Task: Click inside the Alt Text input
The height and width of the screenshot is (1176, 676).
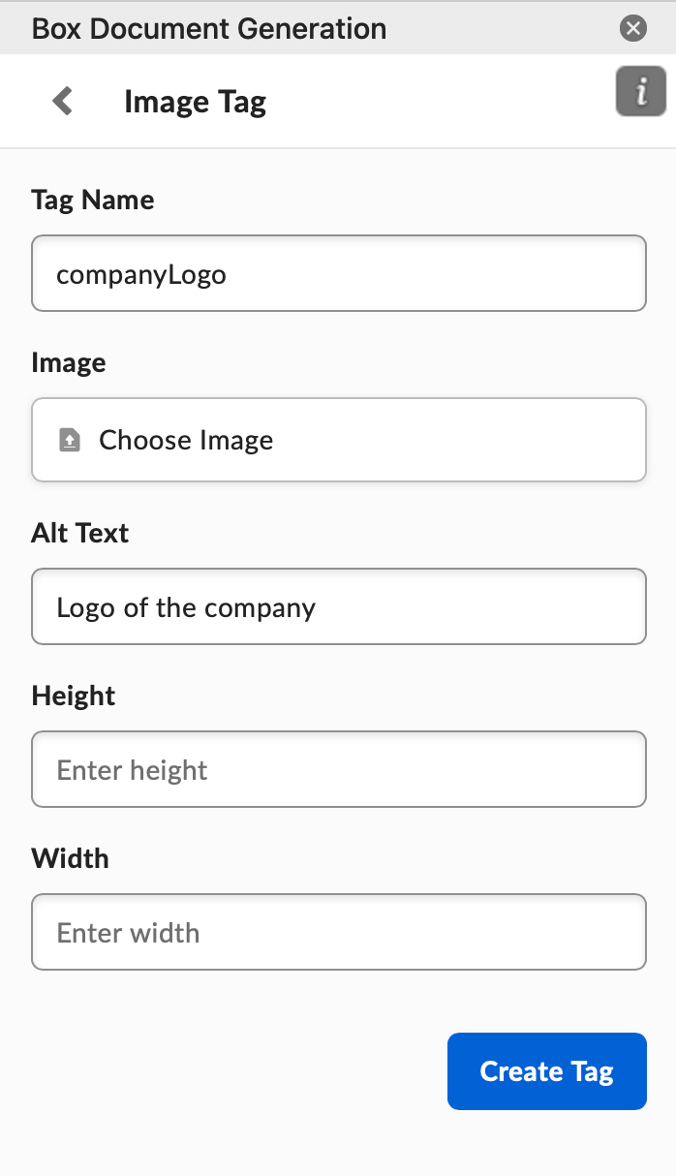Action: pos(338,606)
